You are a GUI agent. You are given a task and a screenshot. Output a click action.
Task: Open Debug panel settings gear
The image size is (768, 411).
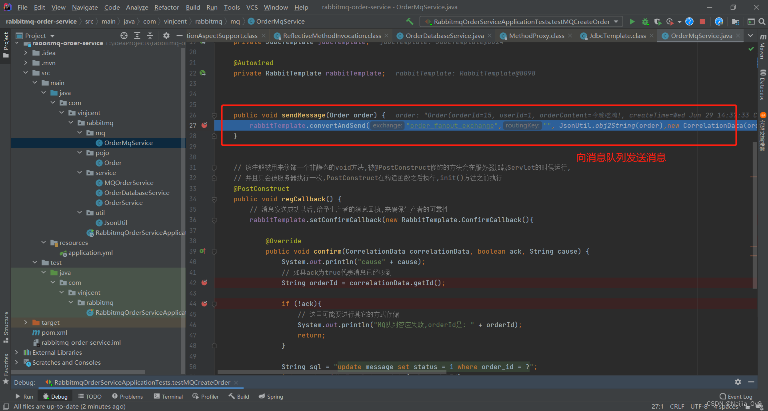738,382
